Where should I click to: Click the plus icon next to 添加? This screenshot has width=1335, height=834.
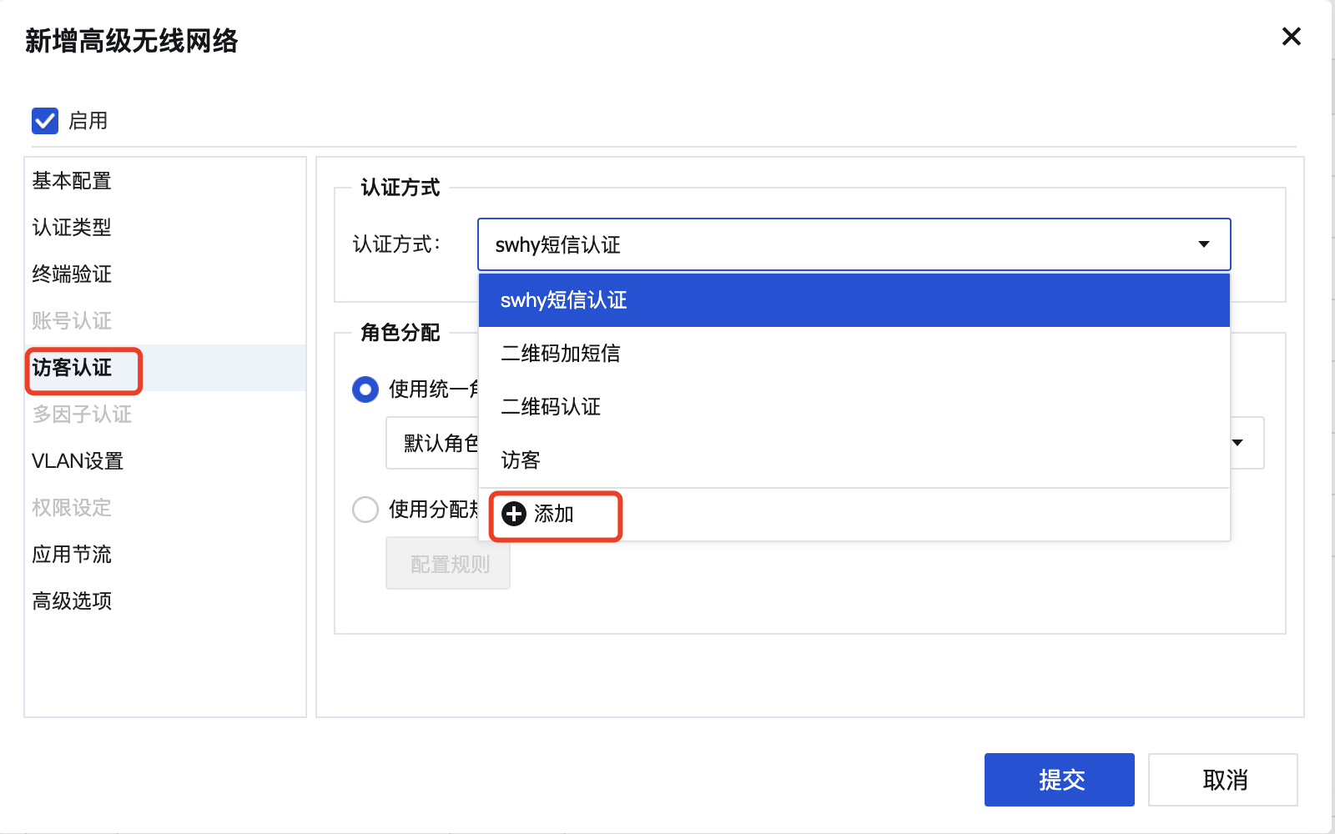coord(514,514)
